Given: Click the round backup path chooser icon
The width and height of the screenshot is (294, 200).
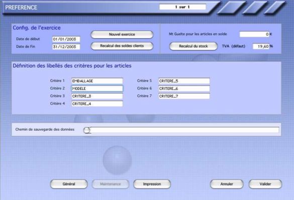Looking at the screenshot, I should 87,130.
